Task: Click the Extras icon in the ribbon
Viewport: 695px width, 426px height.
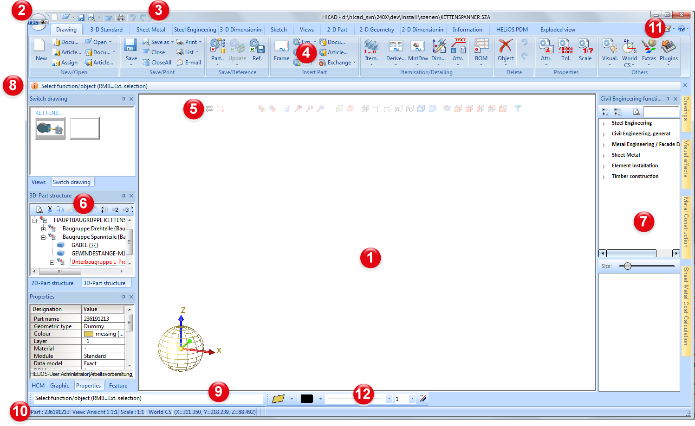Action: click(x=649, y=46)
